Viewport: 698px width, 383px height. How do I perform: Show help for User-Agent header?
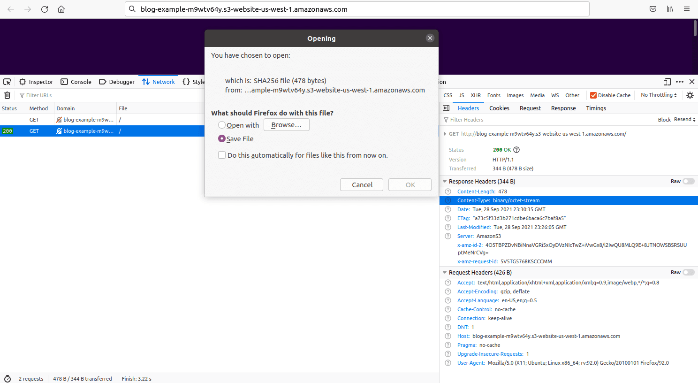(x=448, y=363)
